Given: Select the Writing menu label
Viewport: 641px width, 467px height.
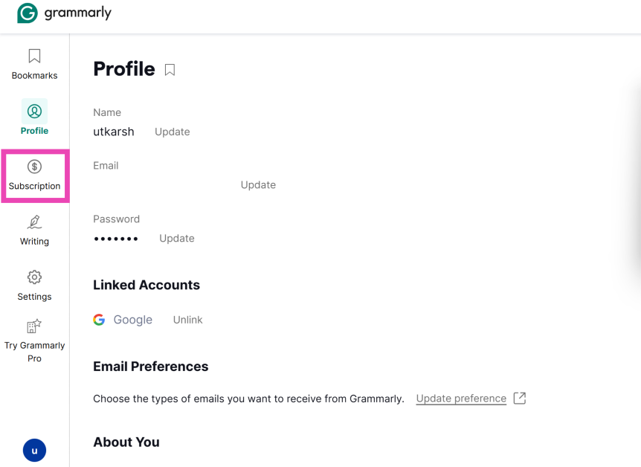Looking at the screenshot, I should click(x=34, y=242).
